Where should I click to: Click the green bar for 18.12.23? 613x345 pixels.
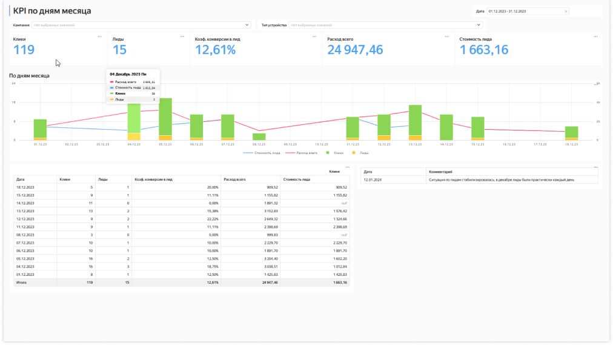572,132
